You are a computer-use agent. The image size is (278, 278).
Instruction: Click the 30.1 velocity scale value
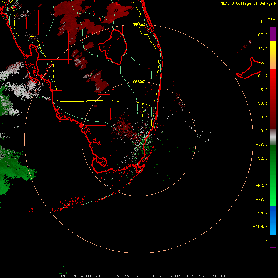[x=263, y=103]
